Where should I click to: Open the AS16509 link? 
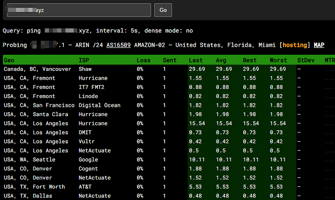point(118,45)
